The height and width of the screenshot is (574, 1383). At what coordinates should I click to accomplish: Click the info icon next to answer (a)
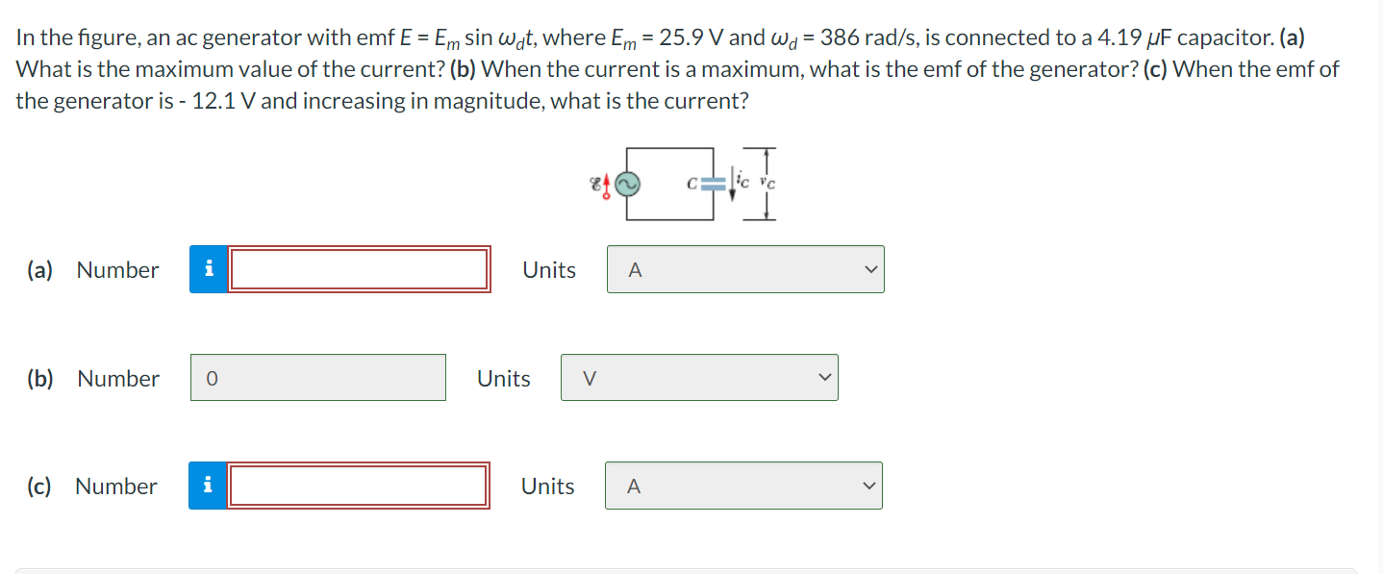(209, 269)
